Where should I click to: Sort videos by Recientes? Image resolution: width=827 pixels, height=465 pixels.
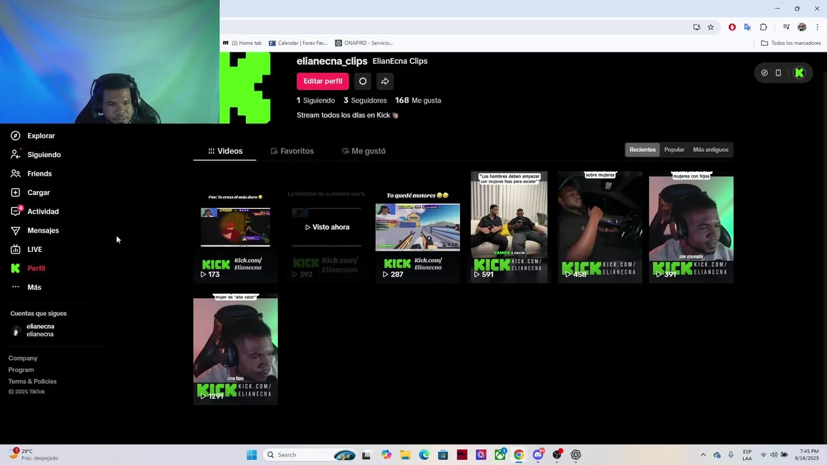click(x=642, y=150)
